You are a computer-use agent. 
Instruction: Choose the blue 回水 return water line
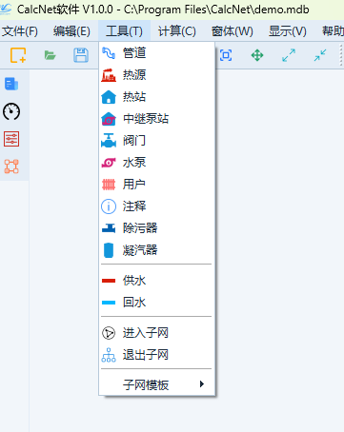pyautogui.click(x=109, y=303)
